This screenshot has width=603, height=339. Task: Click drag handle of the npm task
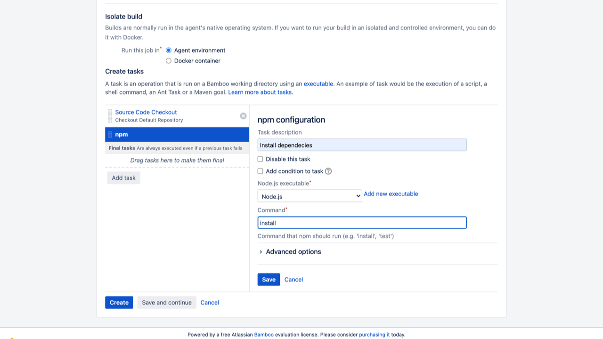point(110,135)
